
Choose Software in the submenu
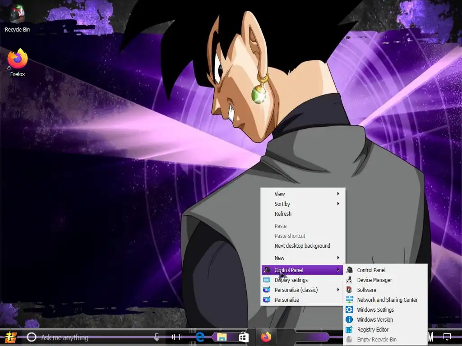(x=385, y=290)
